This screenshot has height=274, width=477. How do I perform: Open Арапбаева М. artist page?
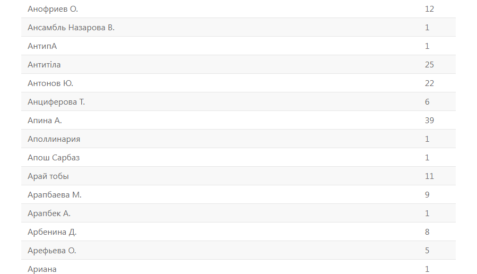coord(55,195)
